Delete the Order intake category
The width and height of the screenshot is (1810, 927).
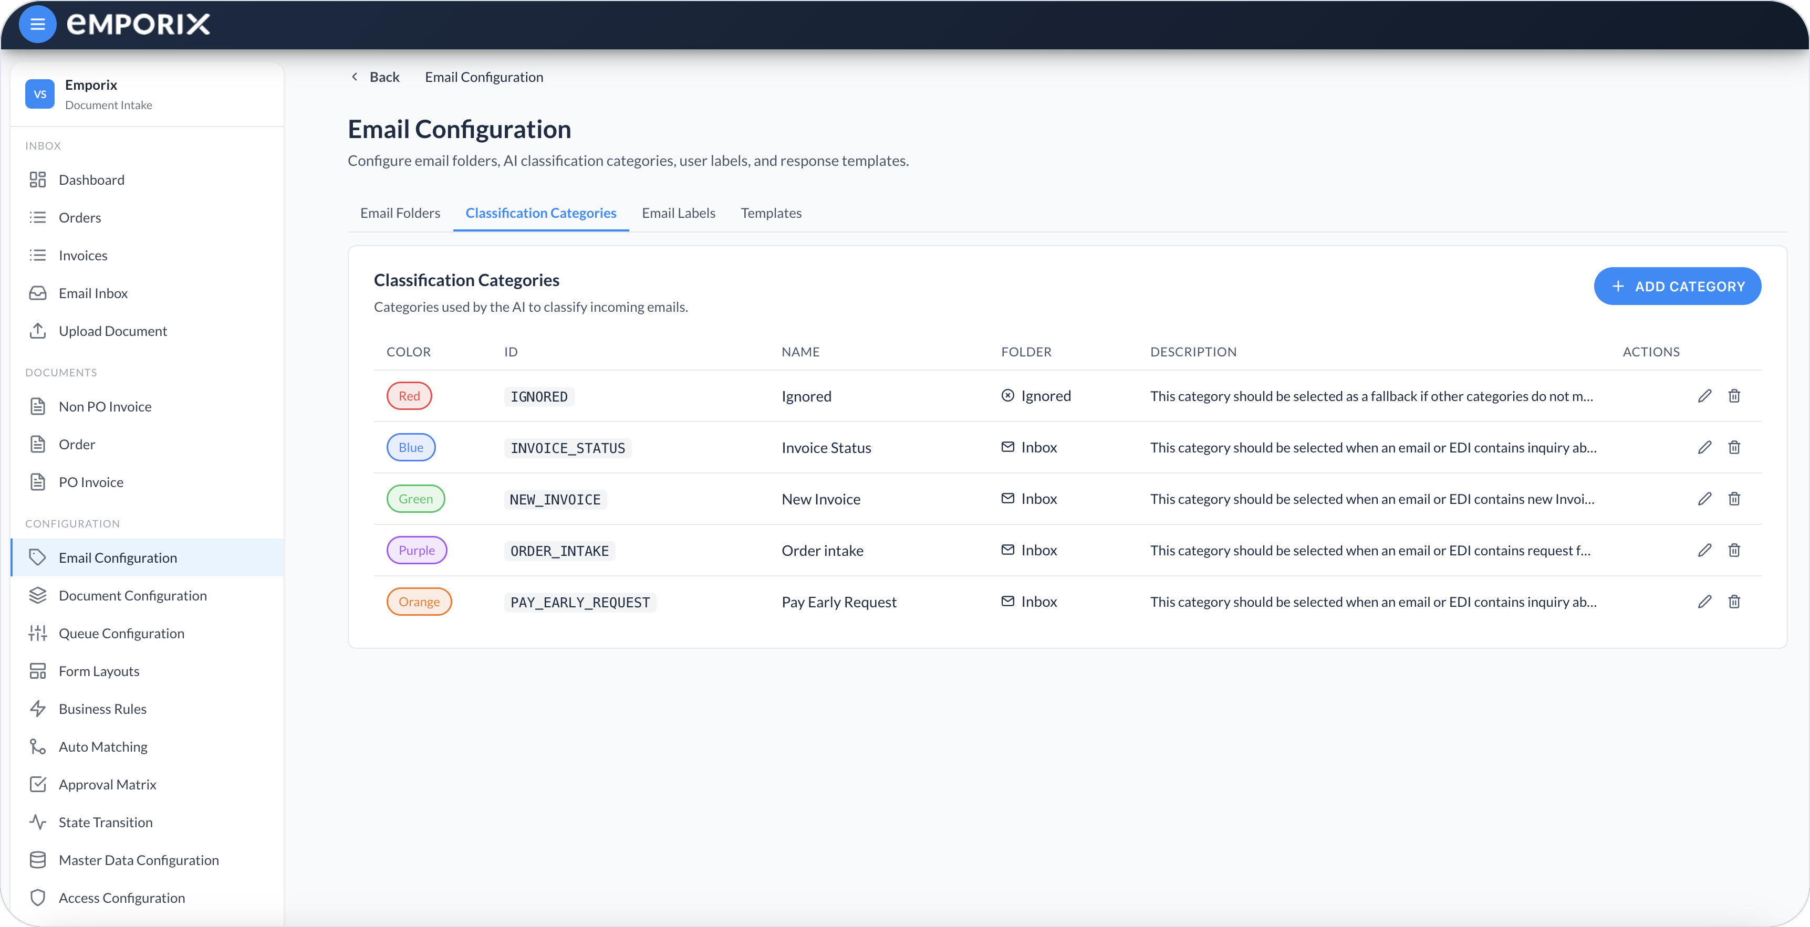pyautogui.click(x=1734, y=550)
